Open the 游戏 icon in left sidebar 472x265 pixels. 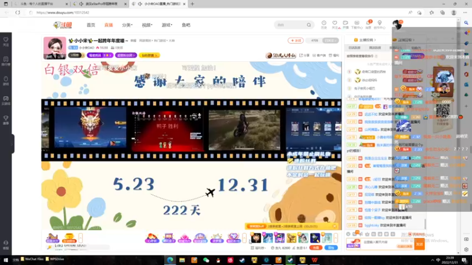(x=6, y=81)
